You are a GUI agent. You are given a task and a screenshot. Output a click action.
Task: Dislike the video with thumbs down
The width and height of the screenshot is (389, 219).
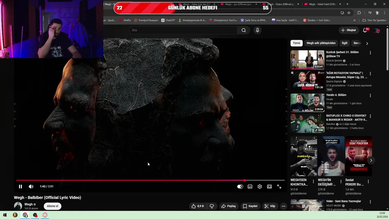pos(212,206)
